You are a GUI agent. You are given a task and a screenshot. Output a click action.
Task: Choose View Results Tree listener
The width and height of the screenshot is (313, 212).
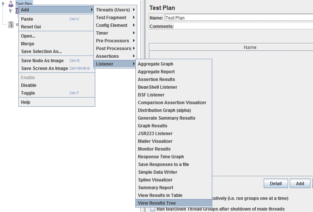pyautogui.click(x=157, y=203)
